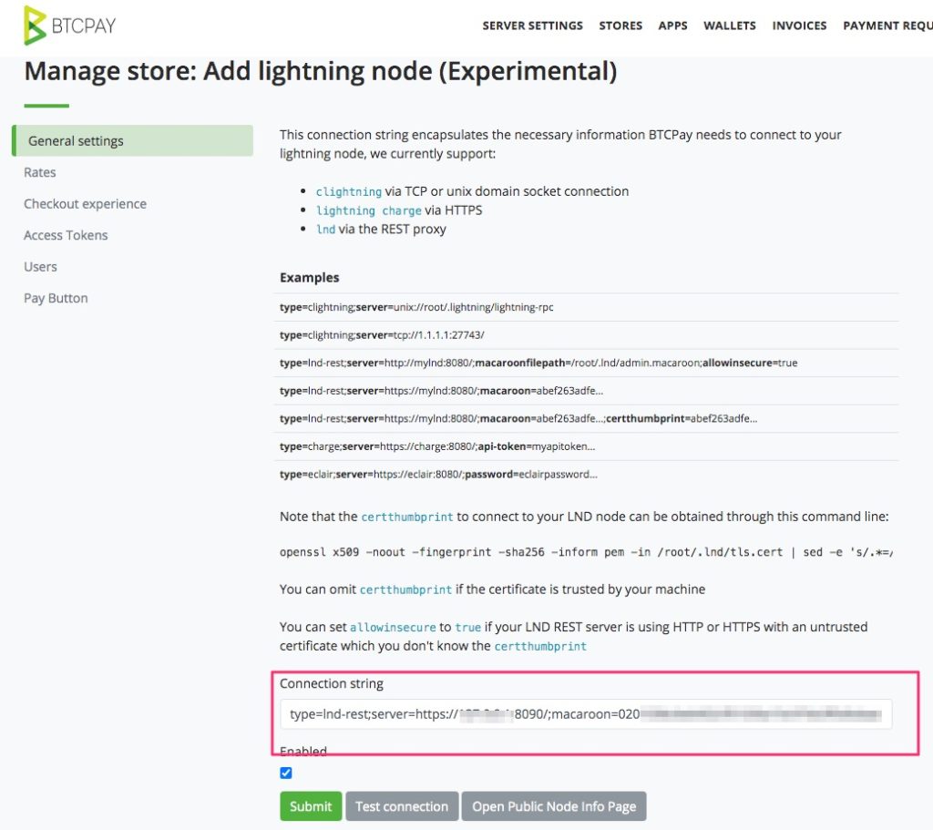Select the tcp://1.1.1.1:27743 example row
This screenshot has height=830, width=933.
pyautogui.click(x=586, y=335)
